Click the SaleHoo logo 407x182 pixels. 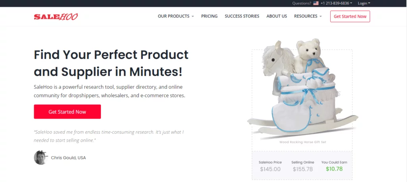point(56,17)
